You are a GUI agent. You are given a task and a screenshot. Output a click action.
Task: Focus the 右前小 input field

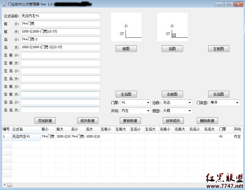[61, 86]
